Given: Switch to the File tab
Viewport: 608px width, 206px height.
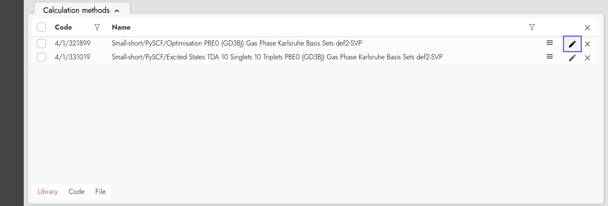Looking at the screenshot, I should pyautogui.click(x=100, y=192).
